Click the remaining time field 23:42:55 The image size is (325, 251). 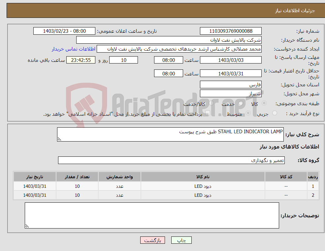pyautogui.click(x=81, y=60)
